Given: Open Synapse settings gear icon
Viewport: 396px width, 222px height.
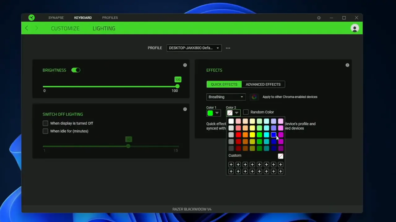Looking at the screenshot, I should point(319,18).
